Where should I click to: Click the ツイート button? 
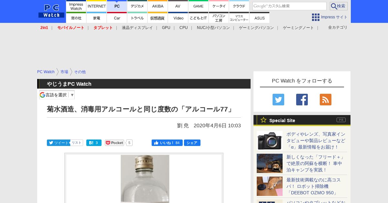coord(58,143)
